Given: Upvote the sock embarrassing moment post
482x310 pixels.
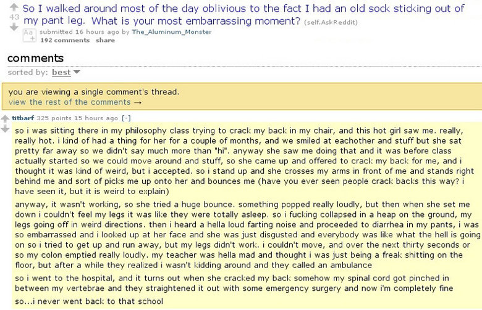Looking at the screenshot, I should pos(14,7).
